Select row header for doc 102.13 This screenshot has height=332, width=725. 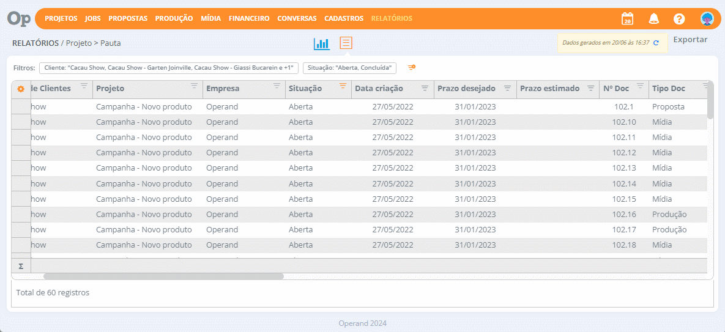pyautogui.click(x=21, y=169)
